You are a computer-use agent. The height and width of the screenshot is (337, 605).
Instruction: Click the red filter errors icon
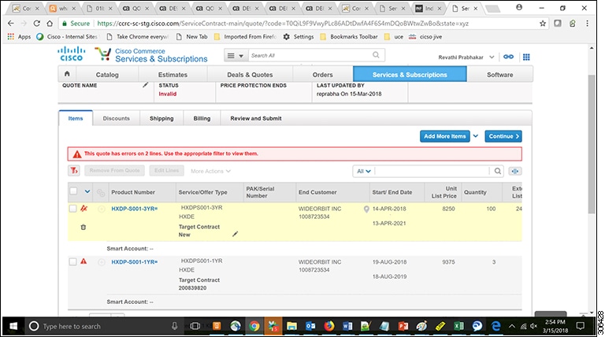(x=74, y=170)
